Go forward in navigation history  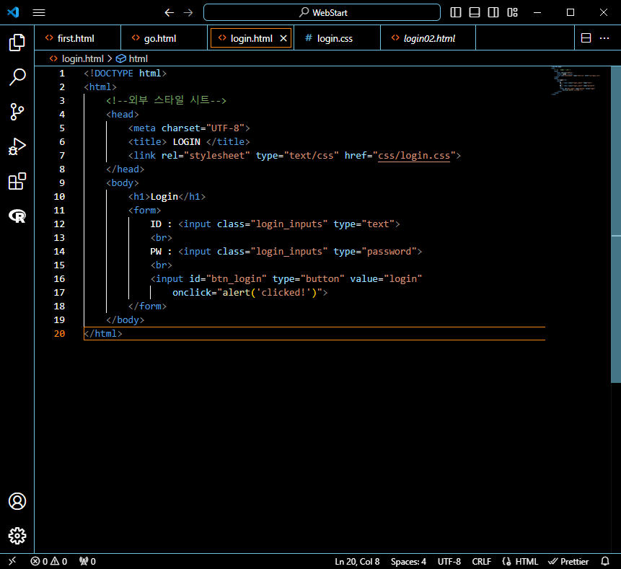pyautogui.click(x=188, y=13)
